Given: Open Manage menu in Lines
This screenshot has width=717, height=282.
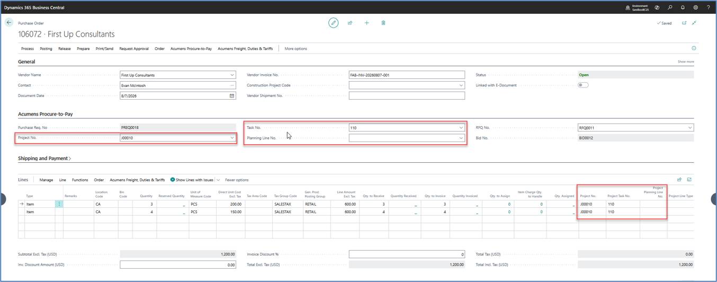Looking at the screenshot, I should [46, 180].
